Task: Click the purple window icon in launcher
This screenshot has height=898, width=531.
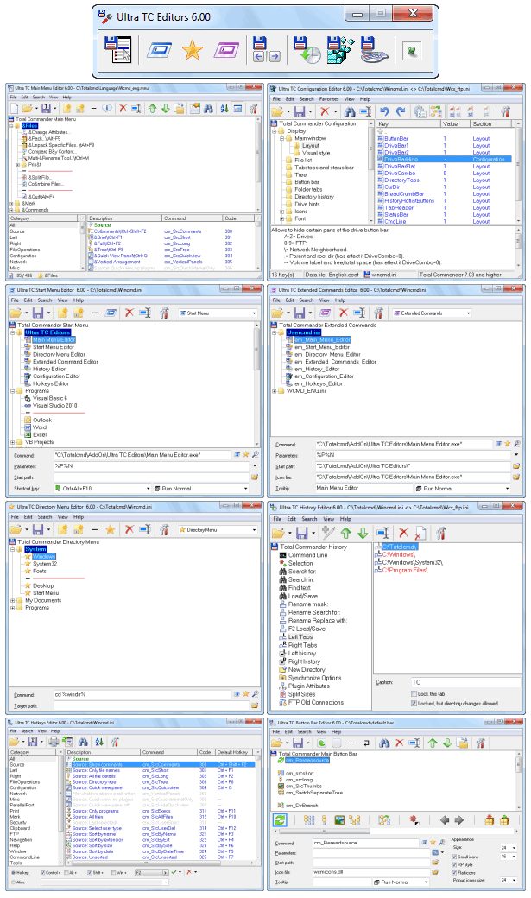Action: [x=226, y=50]
